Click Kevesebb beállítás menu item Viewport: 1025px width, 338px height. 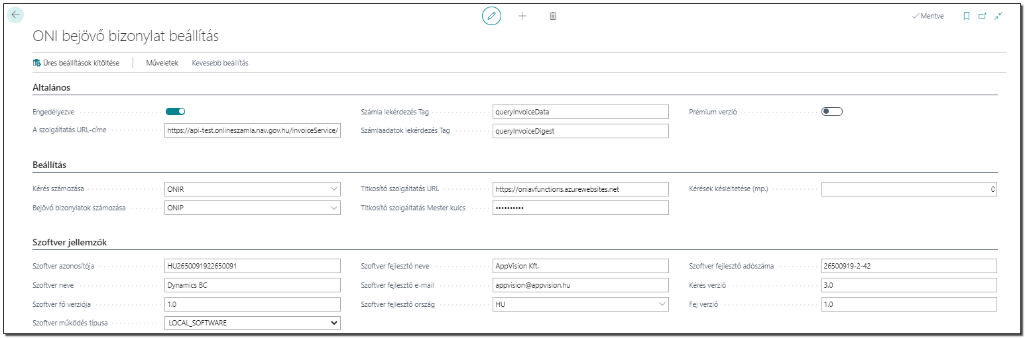[220, 63]
